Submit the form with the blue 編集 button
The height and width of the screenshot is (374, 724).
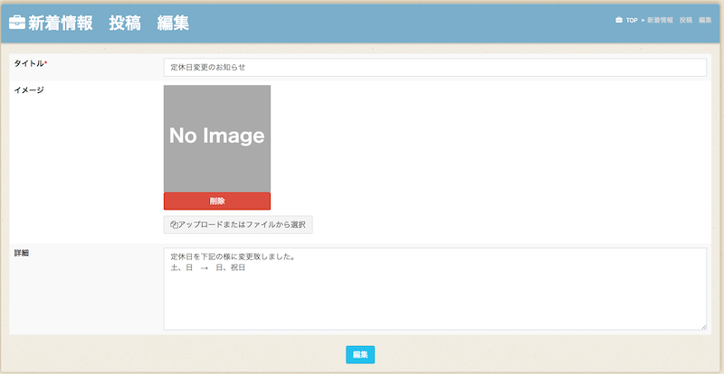[x=360, y=355]
